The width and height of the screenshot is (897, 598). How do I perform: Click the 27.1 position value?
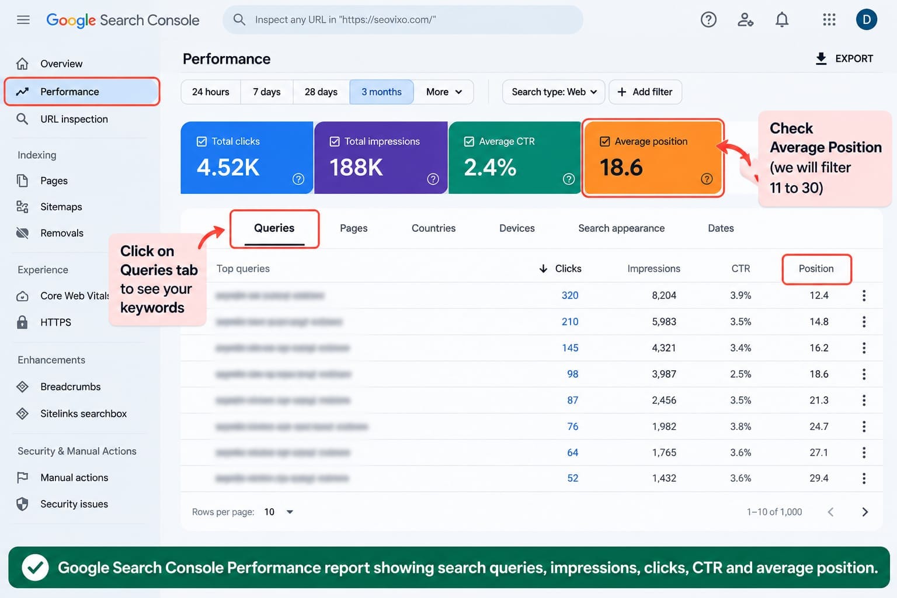tap(819, 453)
